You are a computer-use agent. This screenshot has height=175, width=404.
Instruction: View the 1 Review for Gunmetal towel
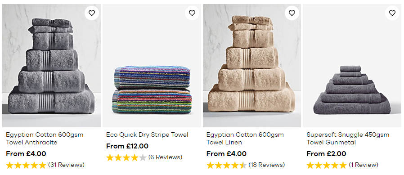pyautogui.click(x=364, y=165)
